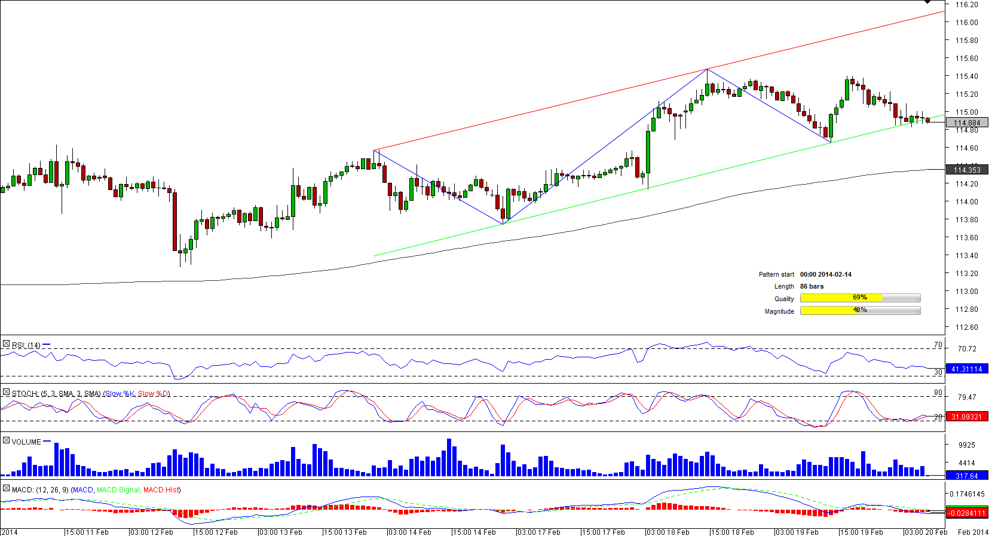Click the Magnitude label
Image resolution: width=989 pixels, height=536 pixels.
[779, 312]
